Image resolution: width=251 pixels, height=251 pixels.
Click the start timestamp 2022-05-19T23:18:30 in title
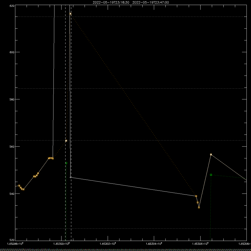(111, 3)
